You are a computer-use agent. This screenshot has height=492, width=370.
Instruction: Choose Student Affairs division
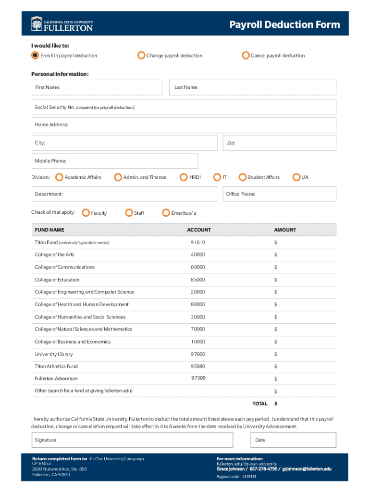click(x=242, y=177)
